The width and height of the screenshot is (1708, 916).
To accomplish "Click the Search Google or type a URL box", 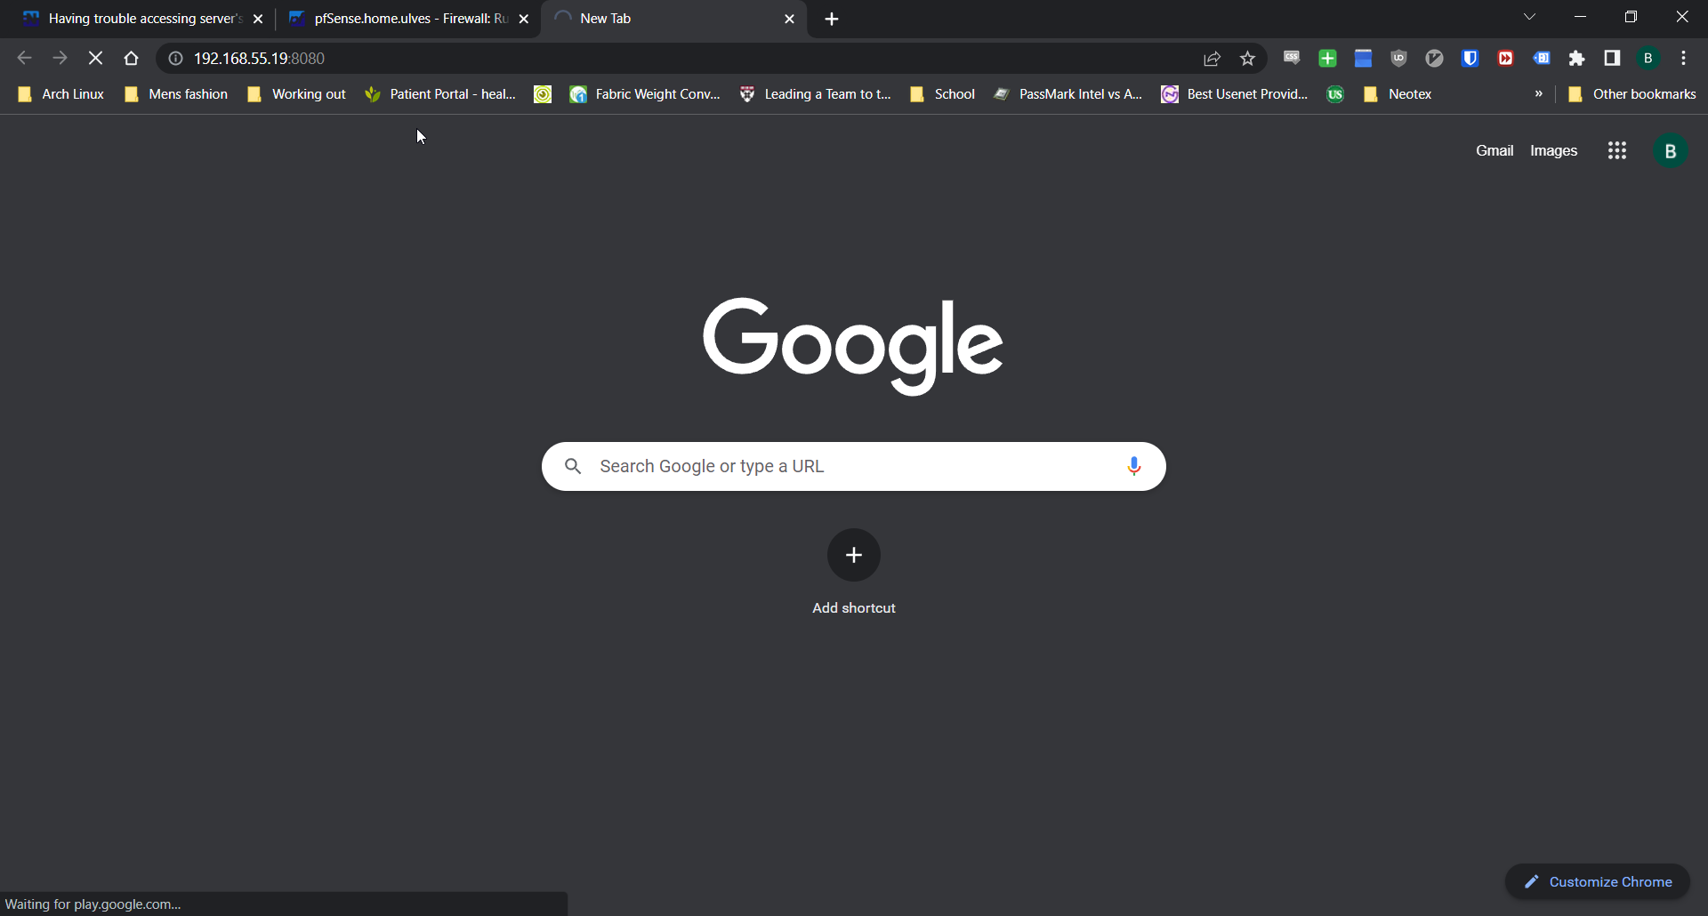I will click(854, 466).
